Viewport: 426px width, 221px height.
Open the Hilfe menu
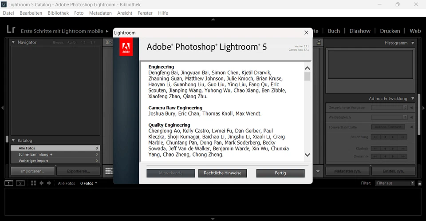click(163, 13)
